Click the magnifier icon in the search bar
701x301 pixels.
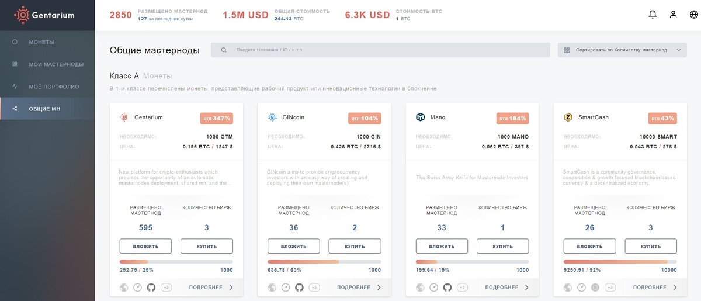224,50
